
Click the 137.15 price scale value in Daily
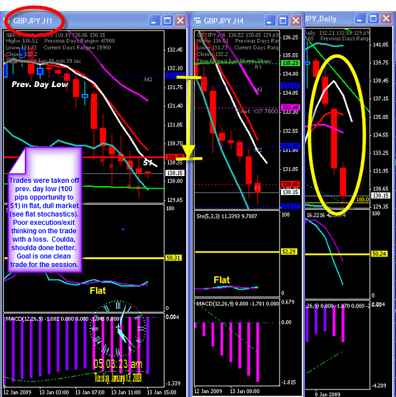coord(381,98)
